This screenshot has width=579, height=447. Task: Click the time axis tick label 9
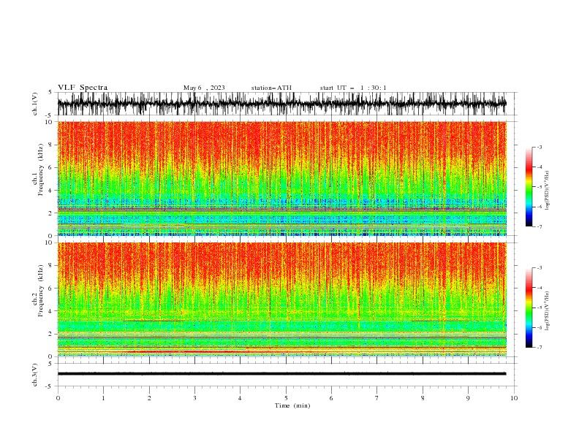tap(468, 398)
